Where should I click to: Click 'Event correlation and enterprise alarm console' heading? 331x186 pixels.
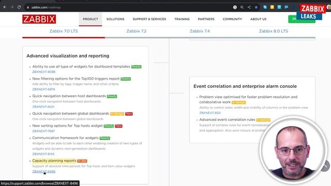click(245, 86)
